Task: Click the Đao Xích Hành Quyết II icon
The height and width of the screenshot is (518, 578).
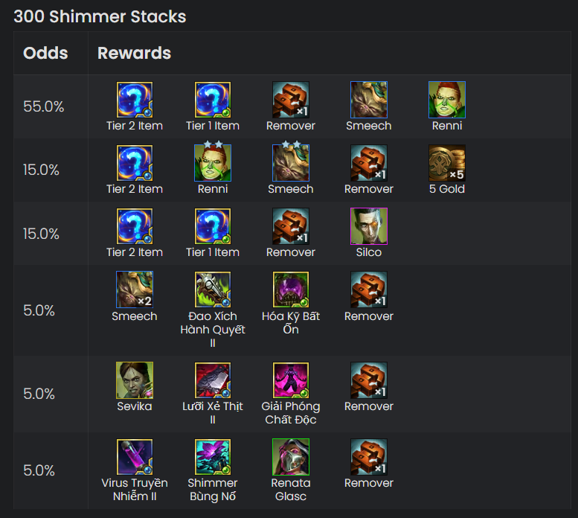Action: point(213,290)
